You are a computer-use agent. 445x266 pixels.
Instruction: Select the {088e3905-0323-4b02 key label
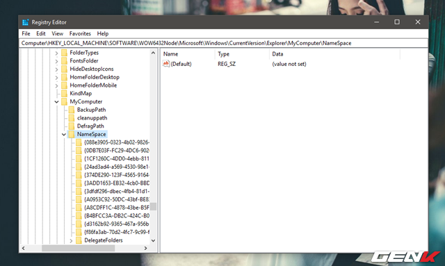117,142
